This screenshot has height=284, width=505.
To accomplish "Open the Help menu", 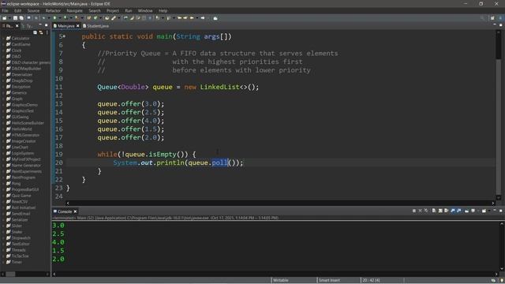I will point(163,10).
